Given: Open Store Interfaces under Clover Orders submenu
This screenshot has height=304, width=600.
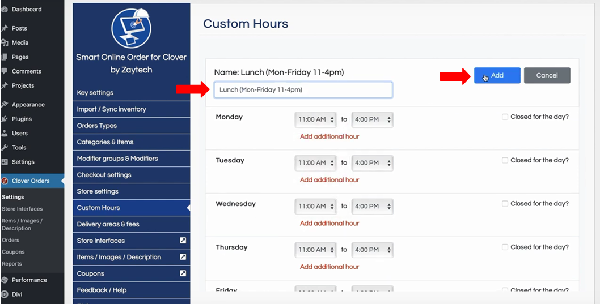Looking at the screenshot, I should coord(22,209).
